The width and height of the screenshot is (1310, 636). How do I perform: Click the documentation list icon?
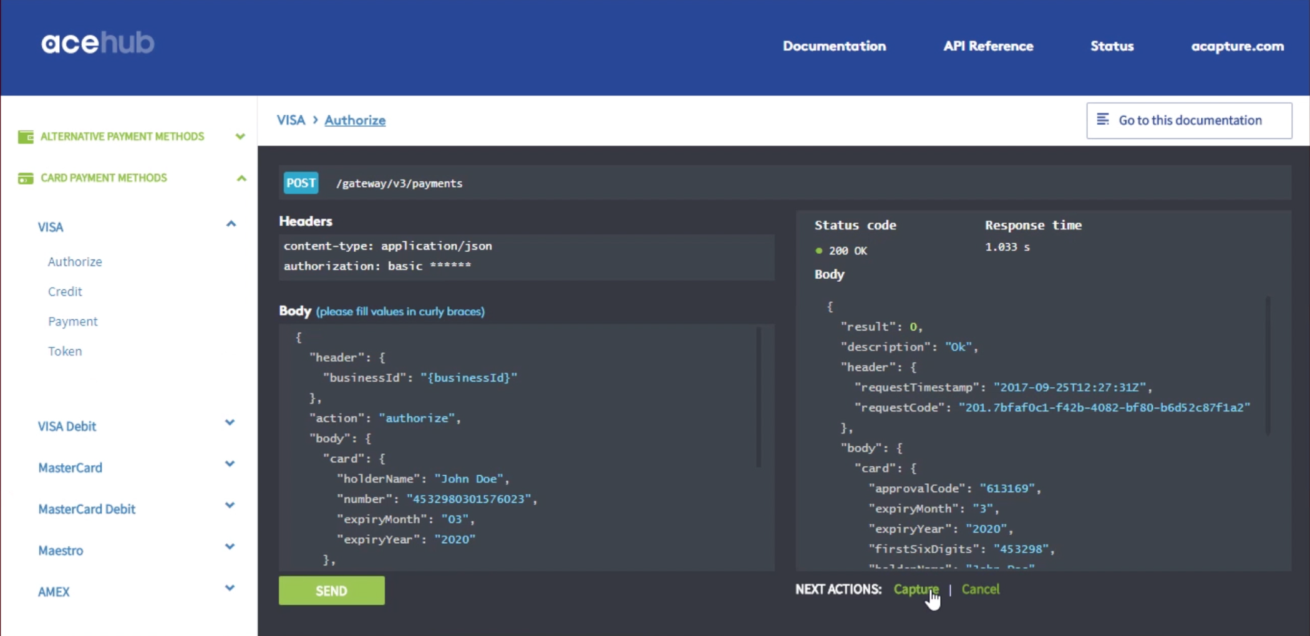coord(1103,119)
